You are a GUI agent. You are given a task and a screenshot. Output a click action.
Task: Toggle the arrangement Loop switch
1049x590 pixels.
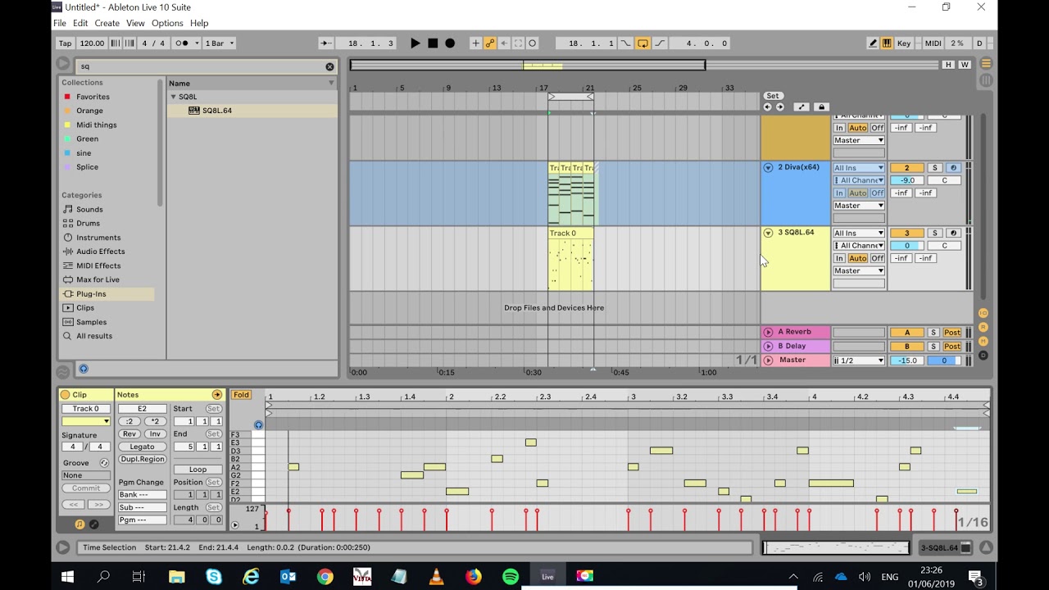coord(643,43)
